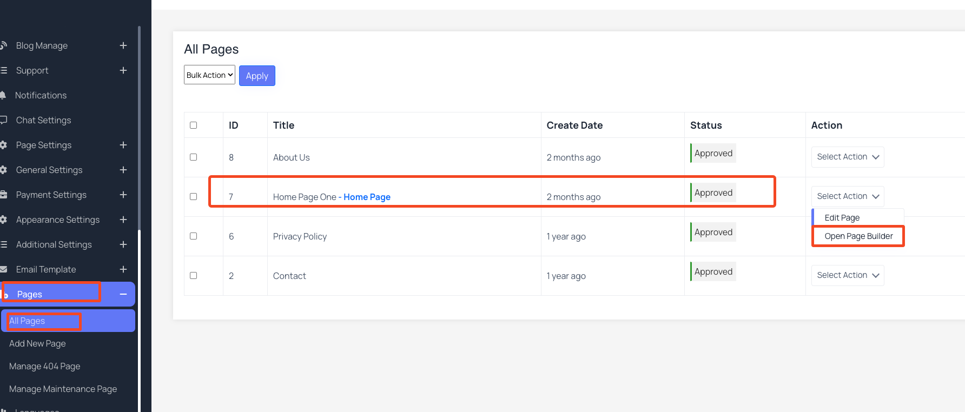The height and width of the screenshot is (412, 965).
Task: Click the sidebar vertical scrollbar
Action: coord(139,127)
